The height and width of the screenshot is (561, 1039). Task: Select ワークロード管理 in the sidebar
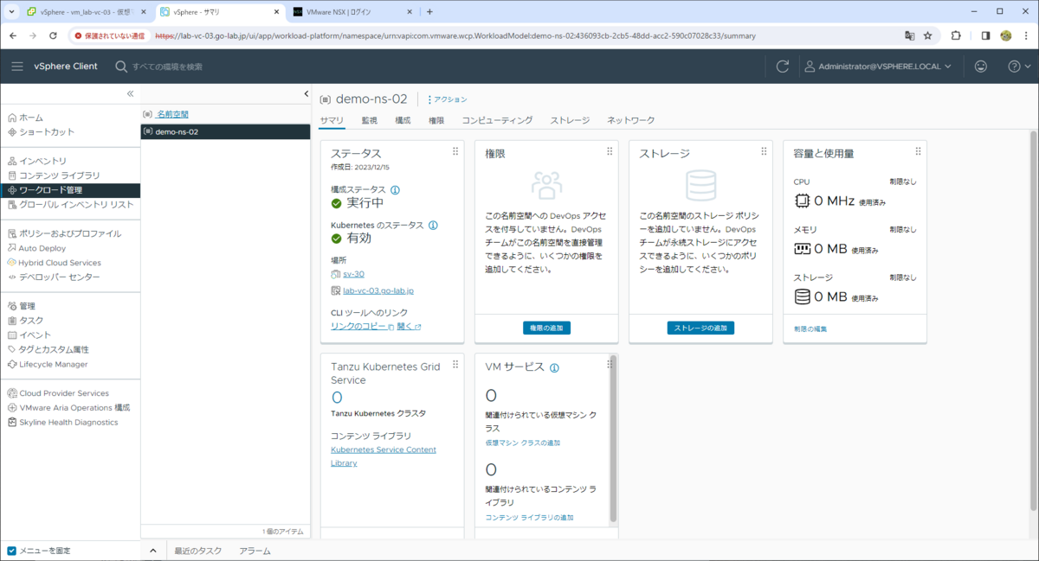70,190
